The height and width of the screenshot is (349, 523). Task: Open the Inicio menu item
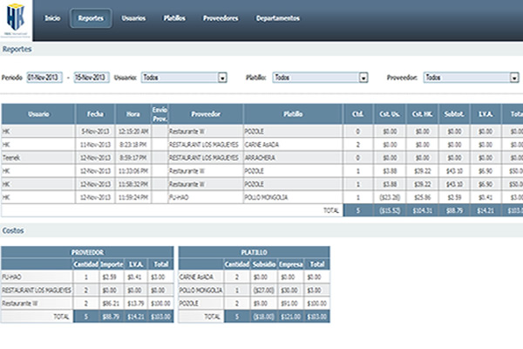(x=52, y=17)
